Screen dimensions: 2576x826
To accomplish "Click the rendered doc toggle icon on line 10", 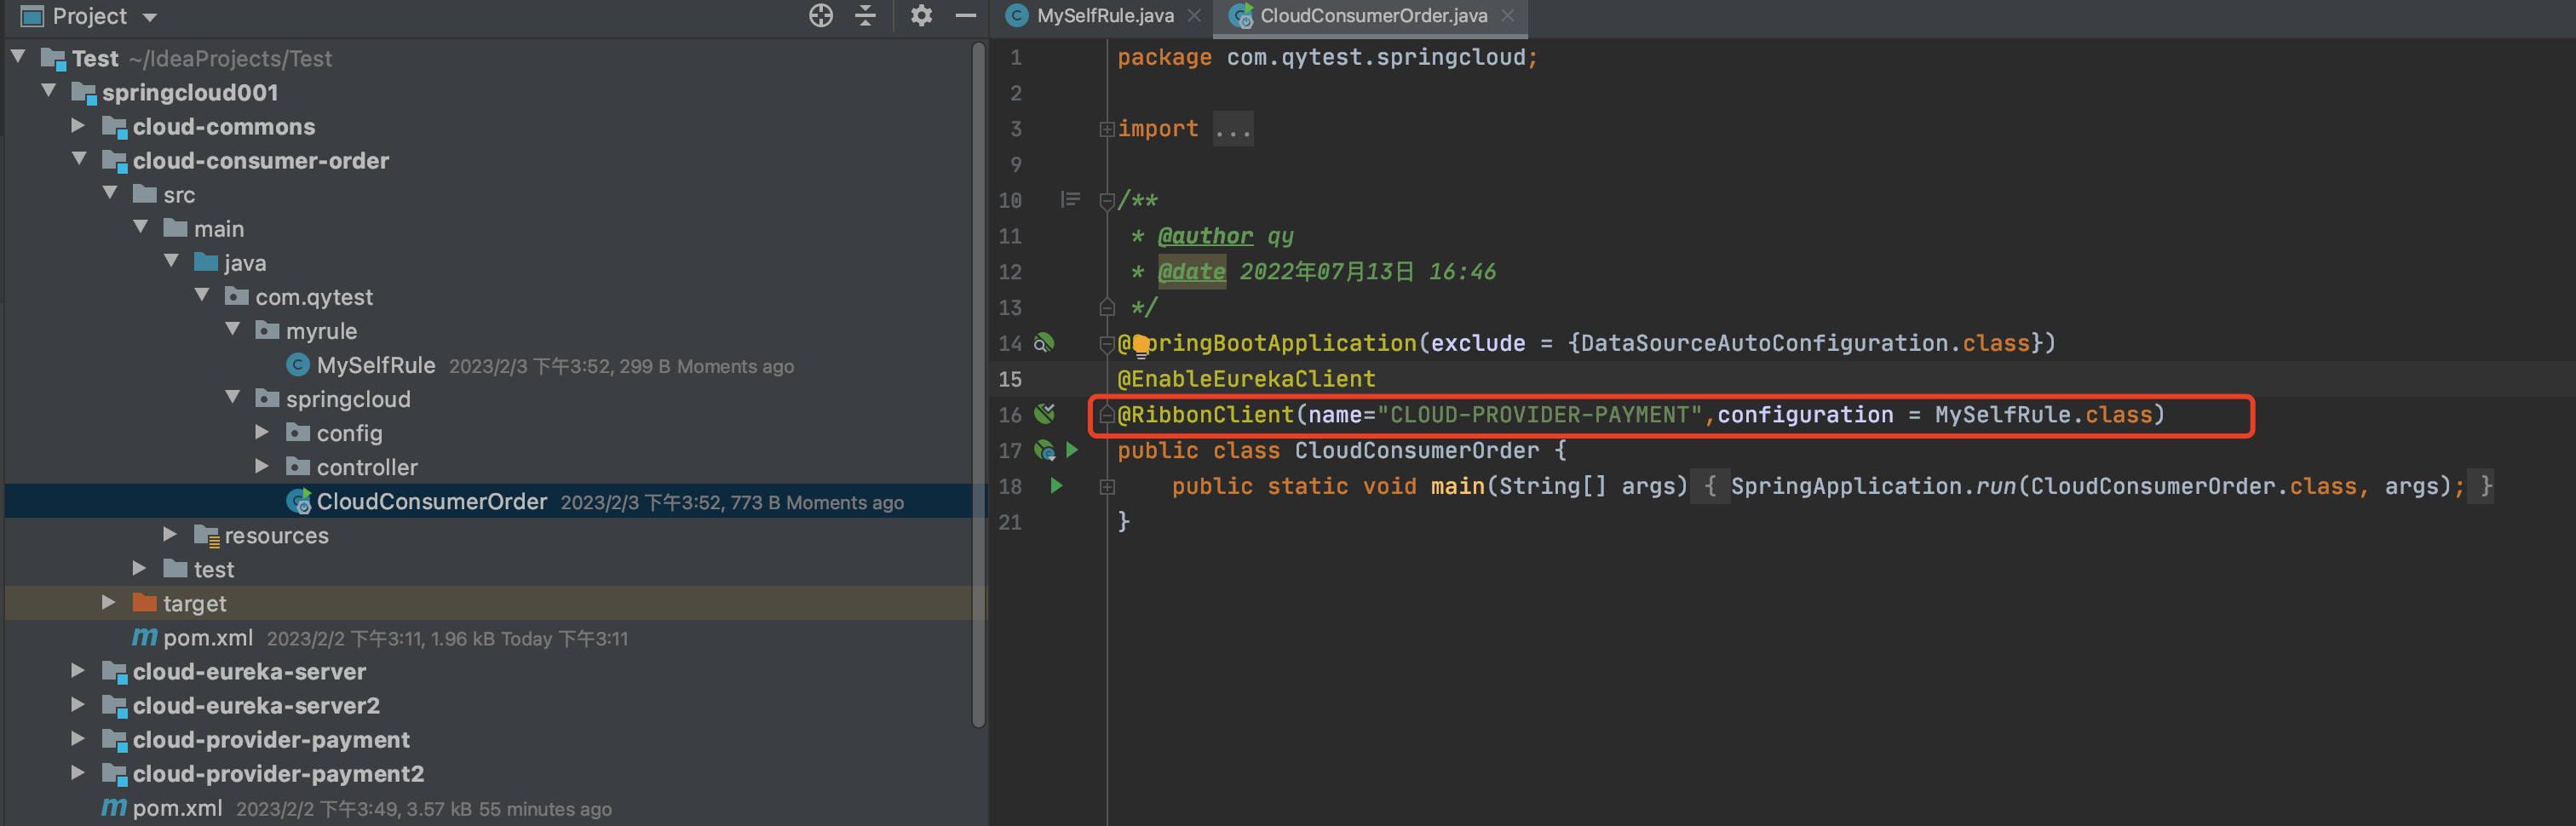I will (1070, 200).
